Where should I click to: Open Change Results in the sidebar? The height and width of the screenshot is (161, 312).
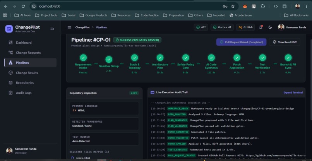[30, 73]
